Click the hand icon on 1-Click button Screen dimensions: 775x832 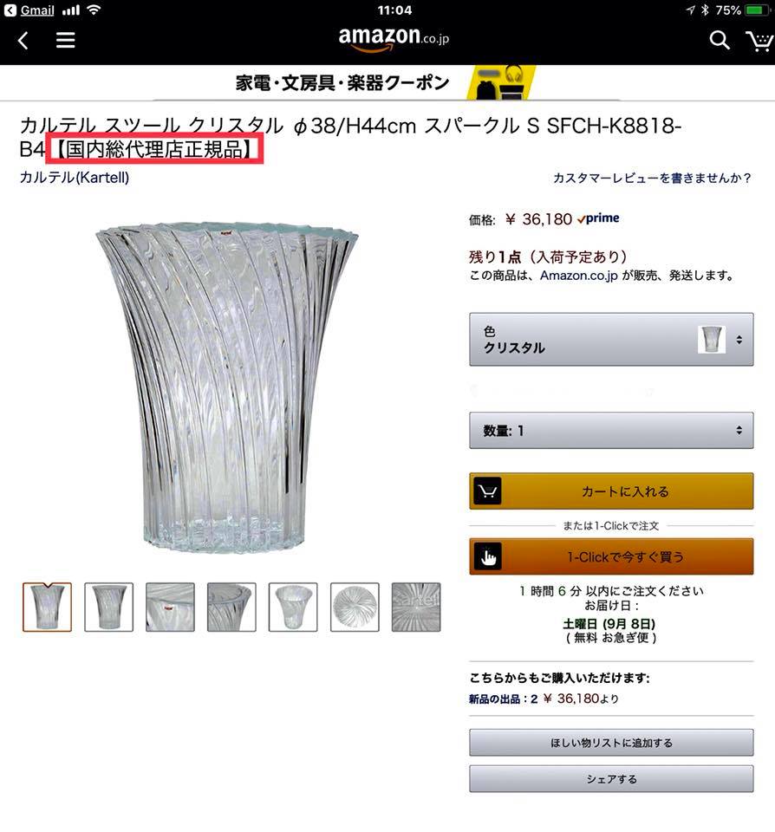[x=487, y=556]
